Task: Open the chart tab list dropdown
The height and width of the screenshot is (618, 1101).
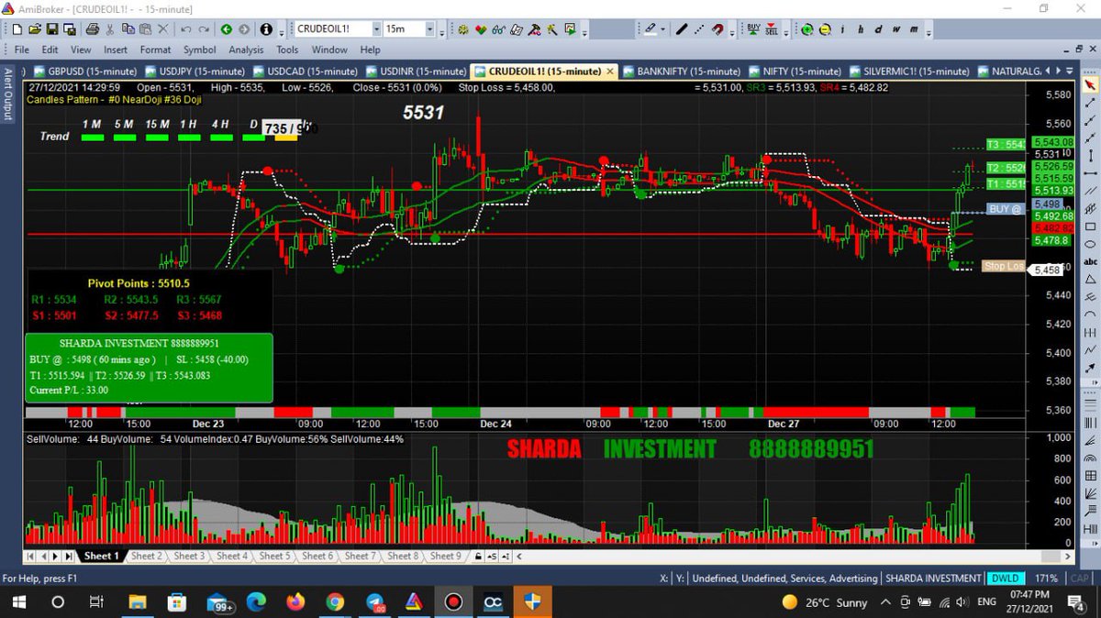Action: tap(1068, 71)
